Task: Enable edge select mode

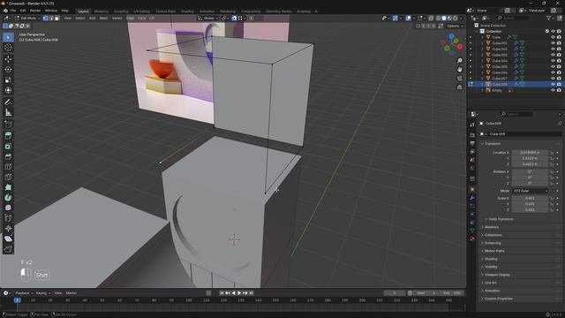Action: pos(51,18)
